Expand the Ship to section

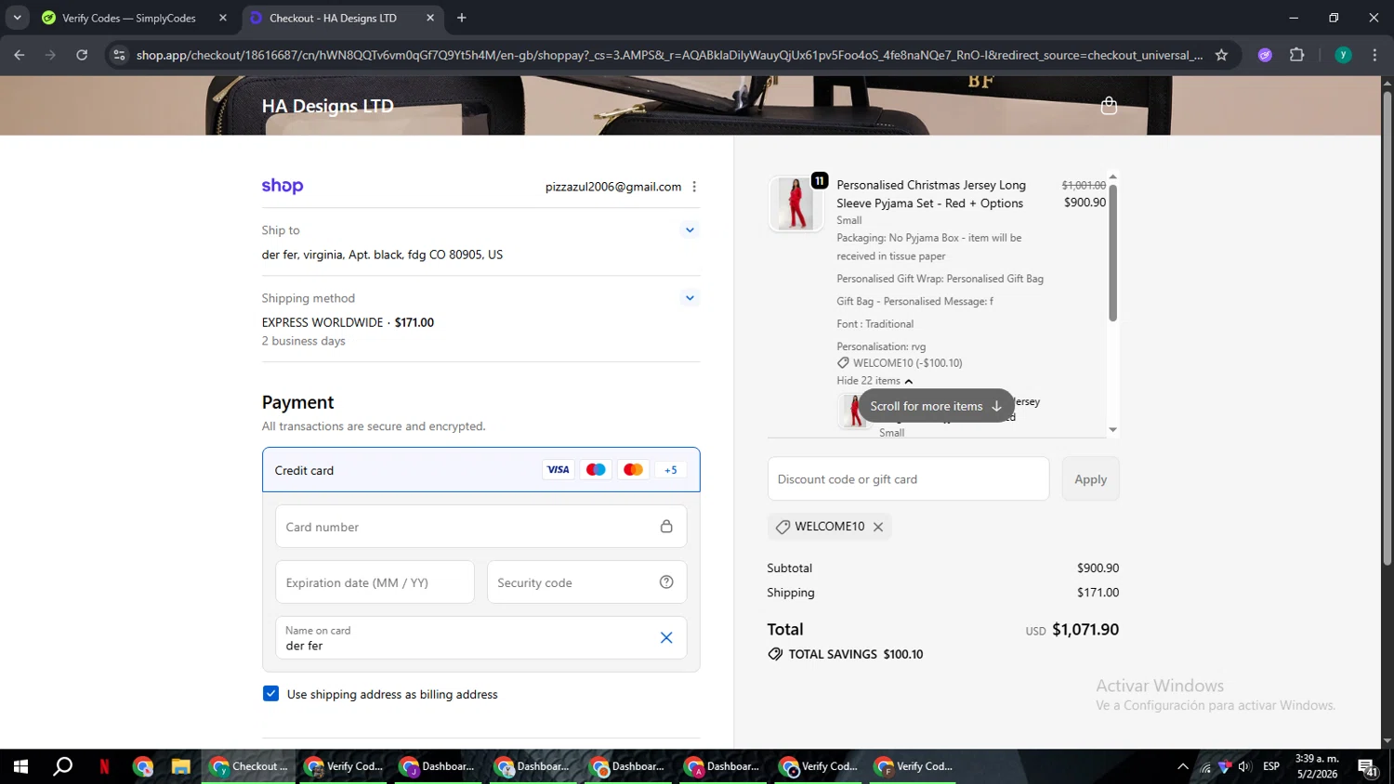coord(690,230)
